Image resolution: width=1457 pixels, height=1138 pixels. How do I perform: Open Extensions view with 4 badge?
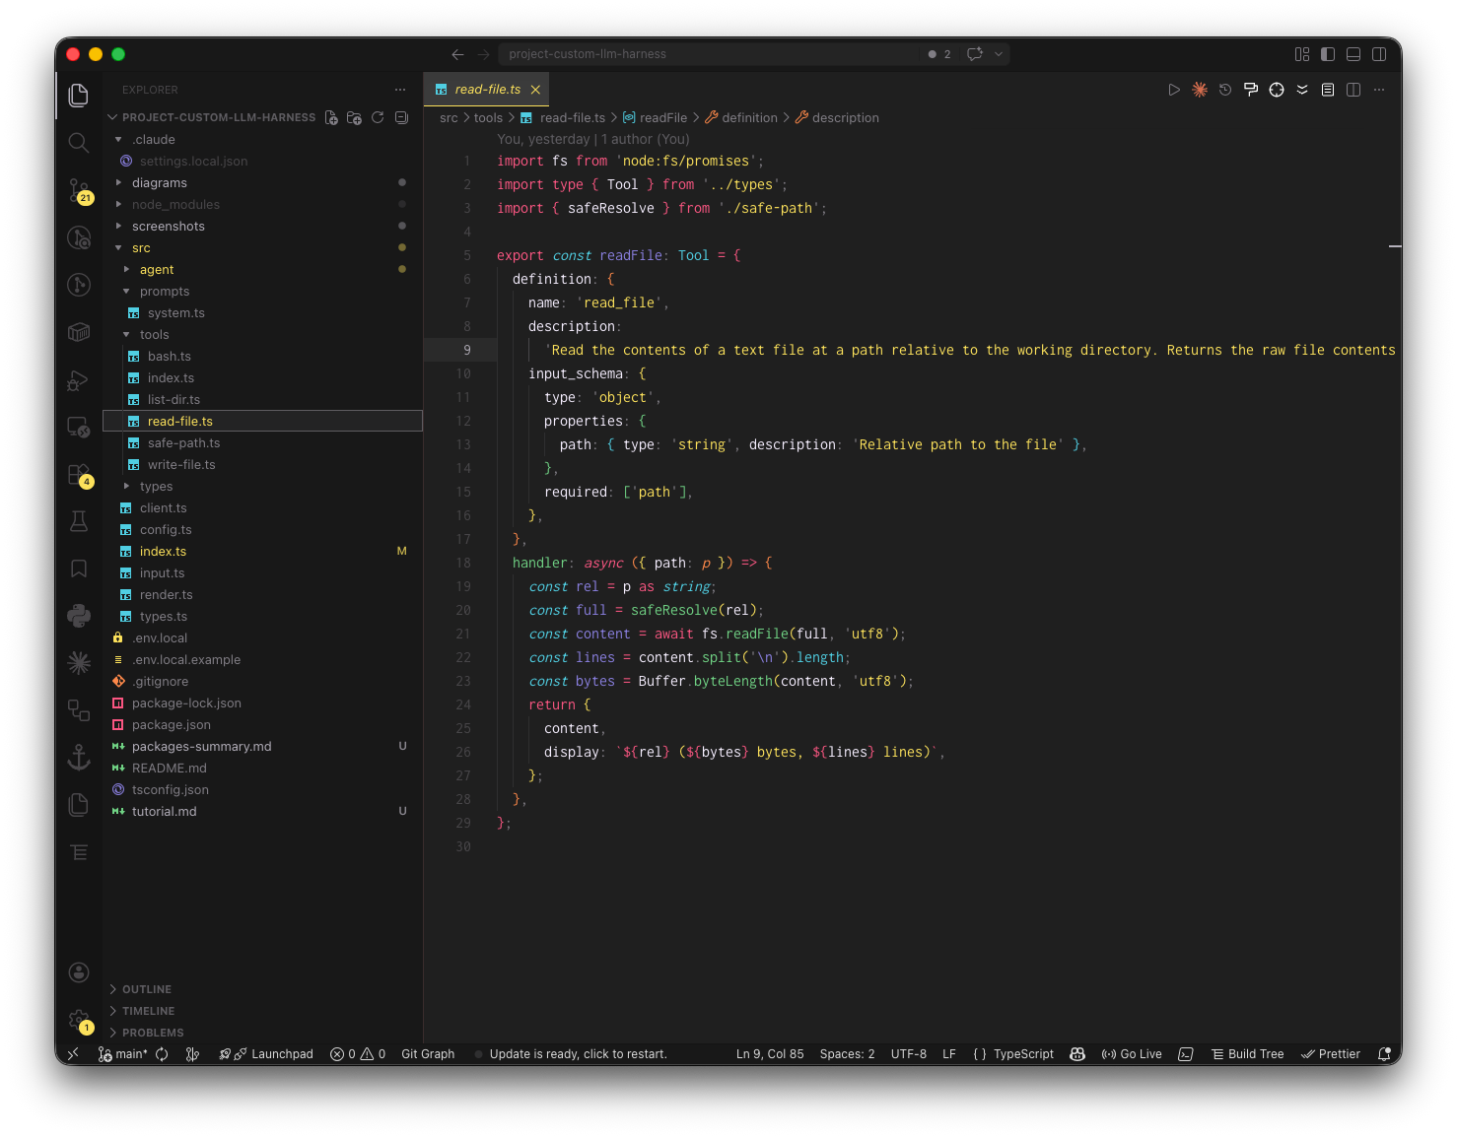[x=79, y=475]
